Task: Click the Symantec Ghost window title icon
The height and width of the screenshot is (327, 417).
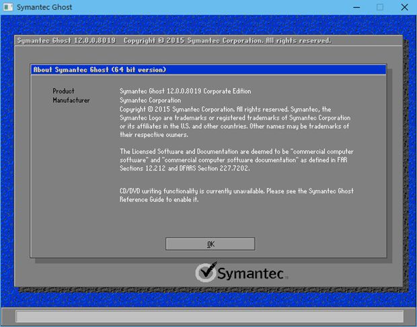Action: pos(8,7)
